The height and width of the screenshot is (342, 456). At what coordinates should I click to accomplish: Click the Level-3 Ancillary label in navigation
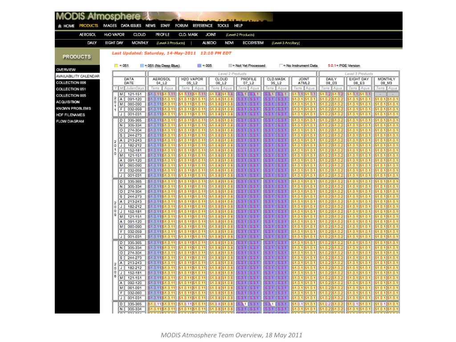pyautogui.click(x=285, y=43)
